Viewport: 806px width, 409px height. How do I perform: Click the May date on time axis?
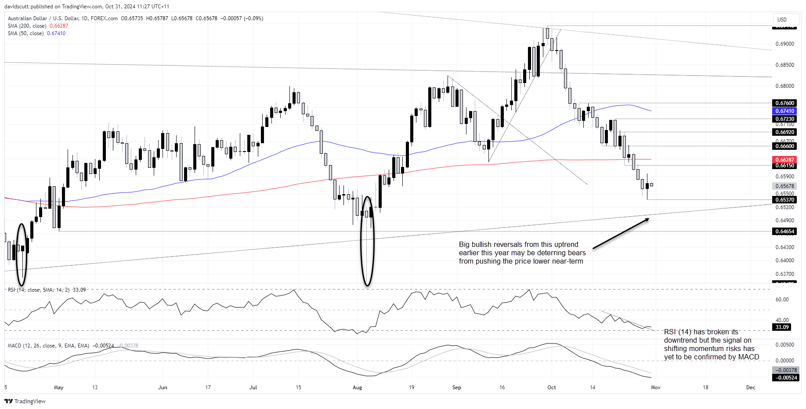tap(58, 387)
